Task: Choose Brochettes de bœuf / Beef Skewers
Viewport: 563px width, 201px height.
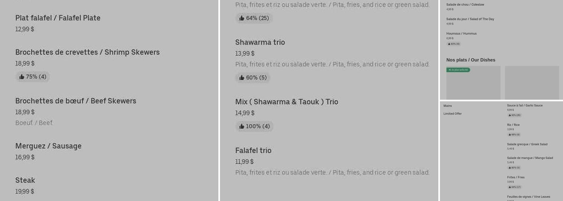Action: tap(76, 101)
